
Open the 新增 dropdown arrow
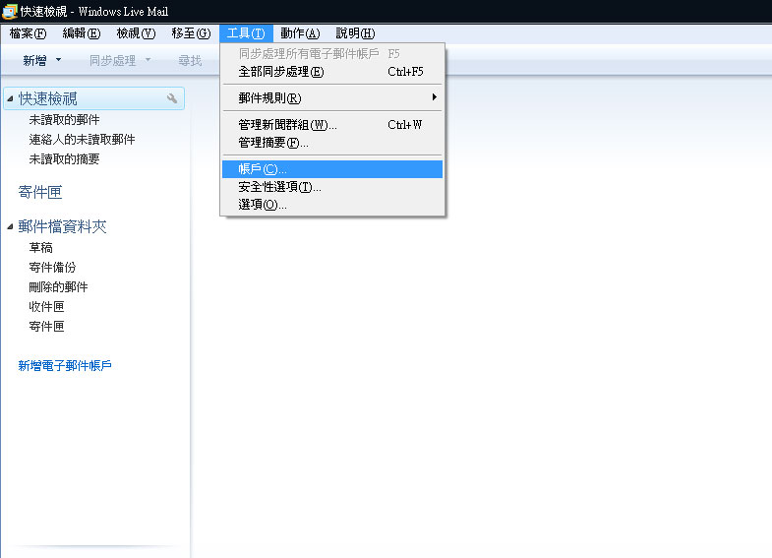point(59,60)
